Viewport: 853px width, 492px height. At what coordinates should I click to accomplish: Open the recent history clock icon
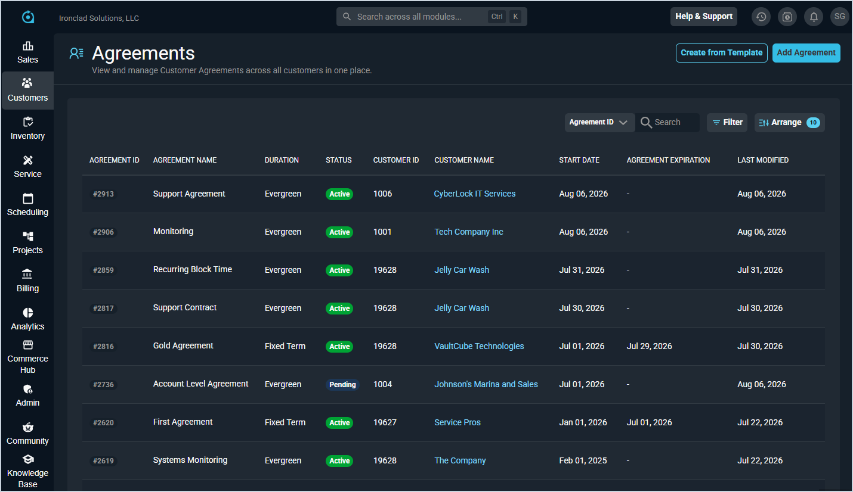tap(761, 17)
